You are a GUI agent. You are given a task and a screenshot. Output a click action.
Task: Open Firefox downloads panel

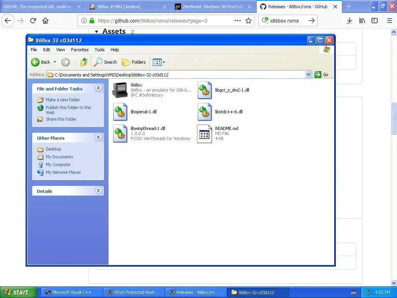[350, 21]
